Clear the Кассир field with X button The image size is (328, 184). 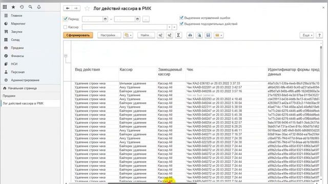174,27
